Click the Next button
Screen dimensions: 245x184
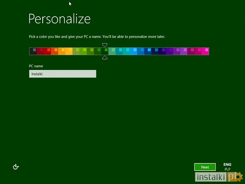[x=205, y=167]
